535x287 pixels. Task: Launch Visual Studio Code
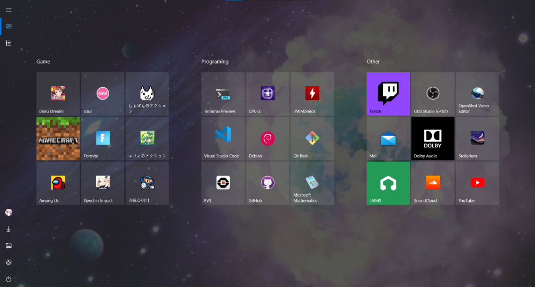coord(223,138)
